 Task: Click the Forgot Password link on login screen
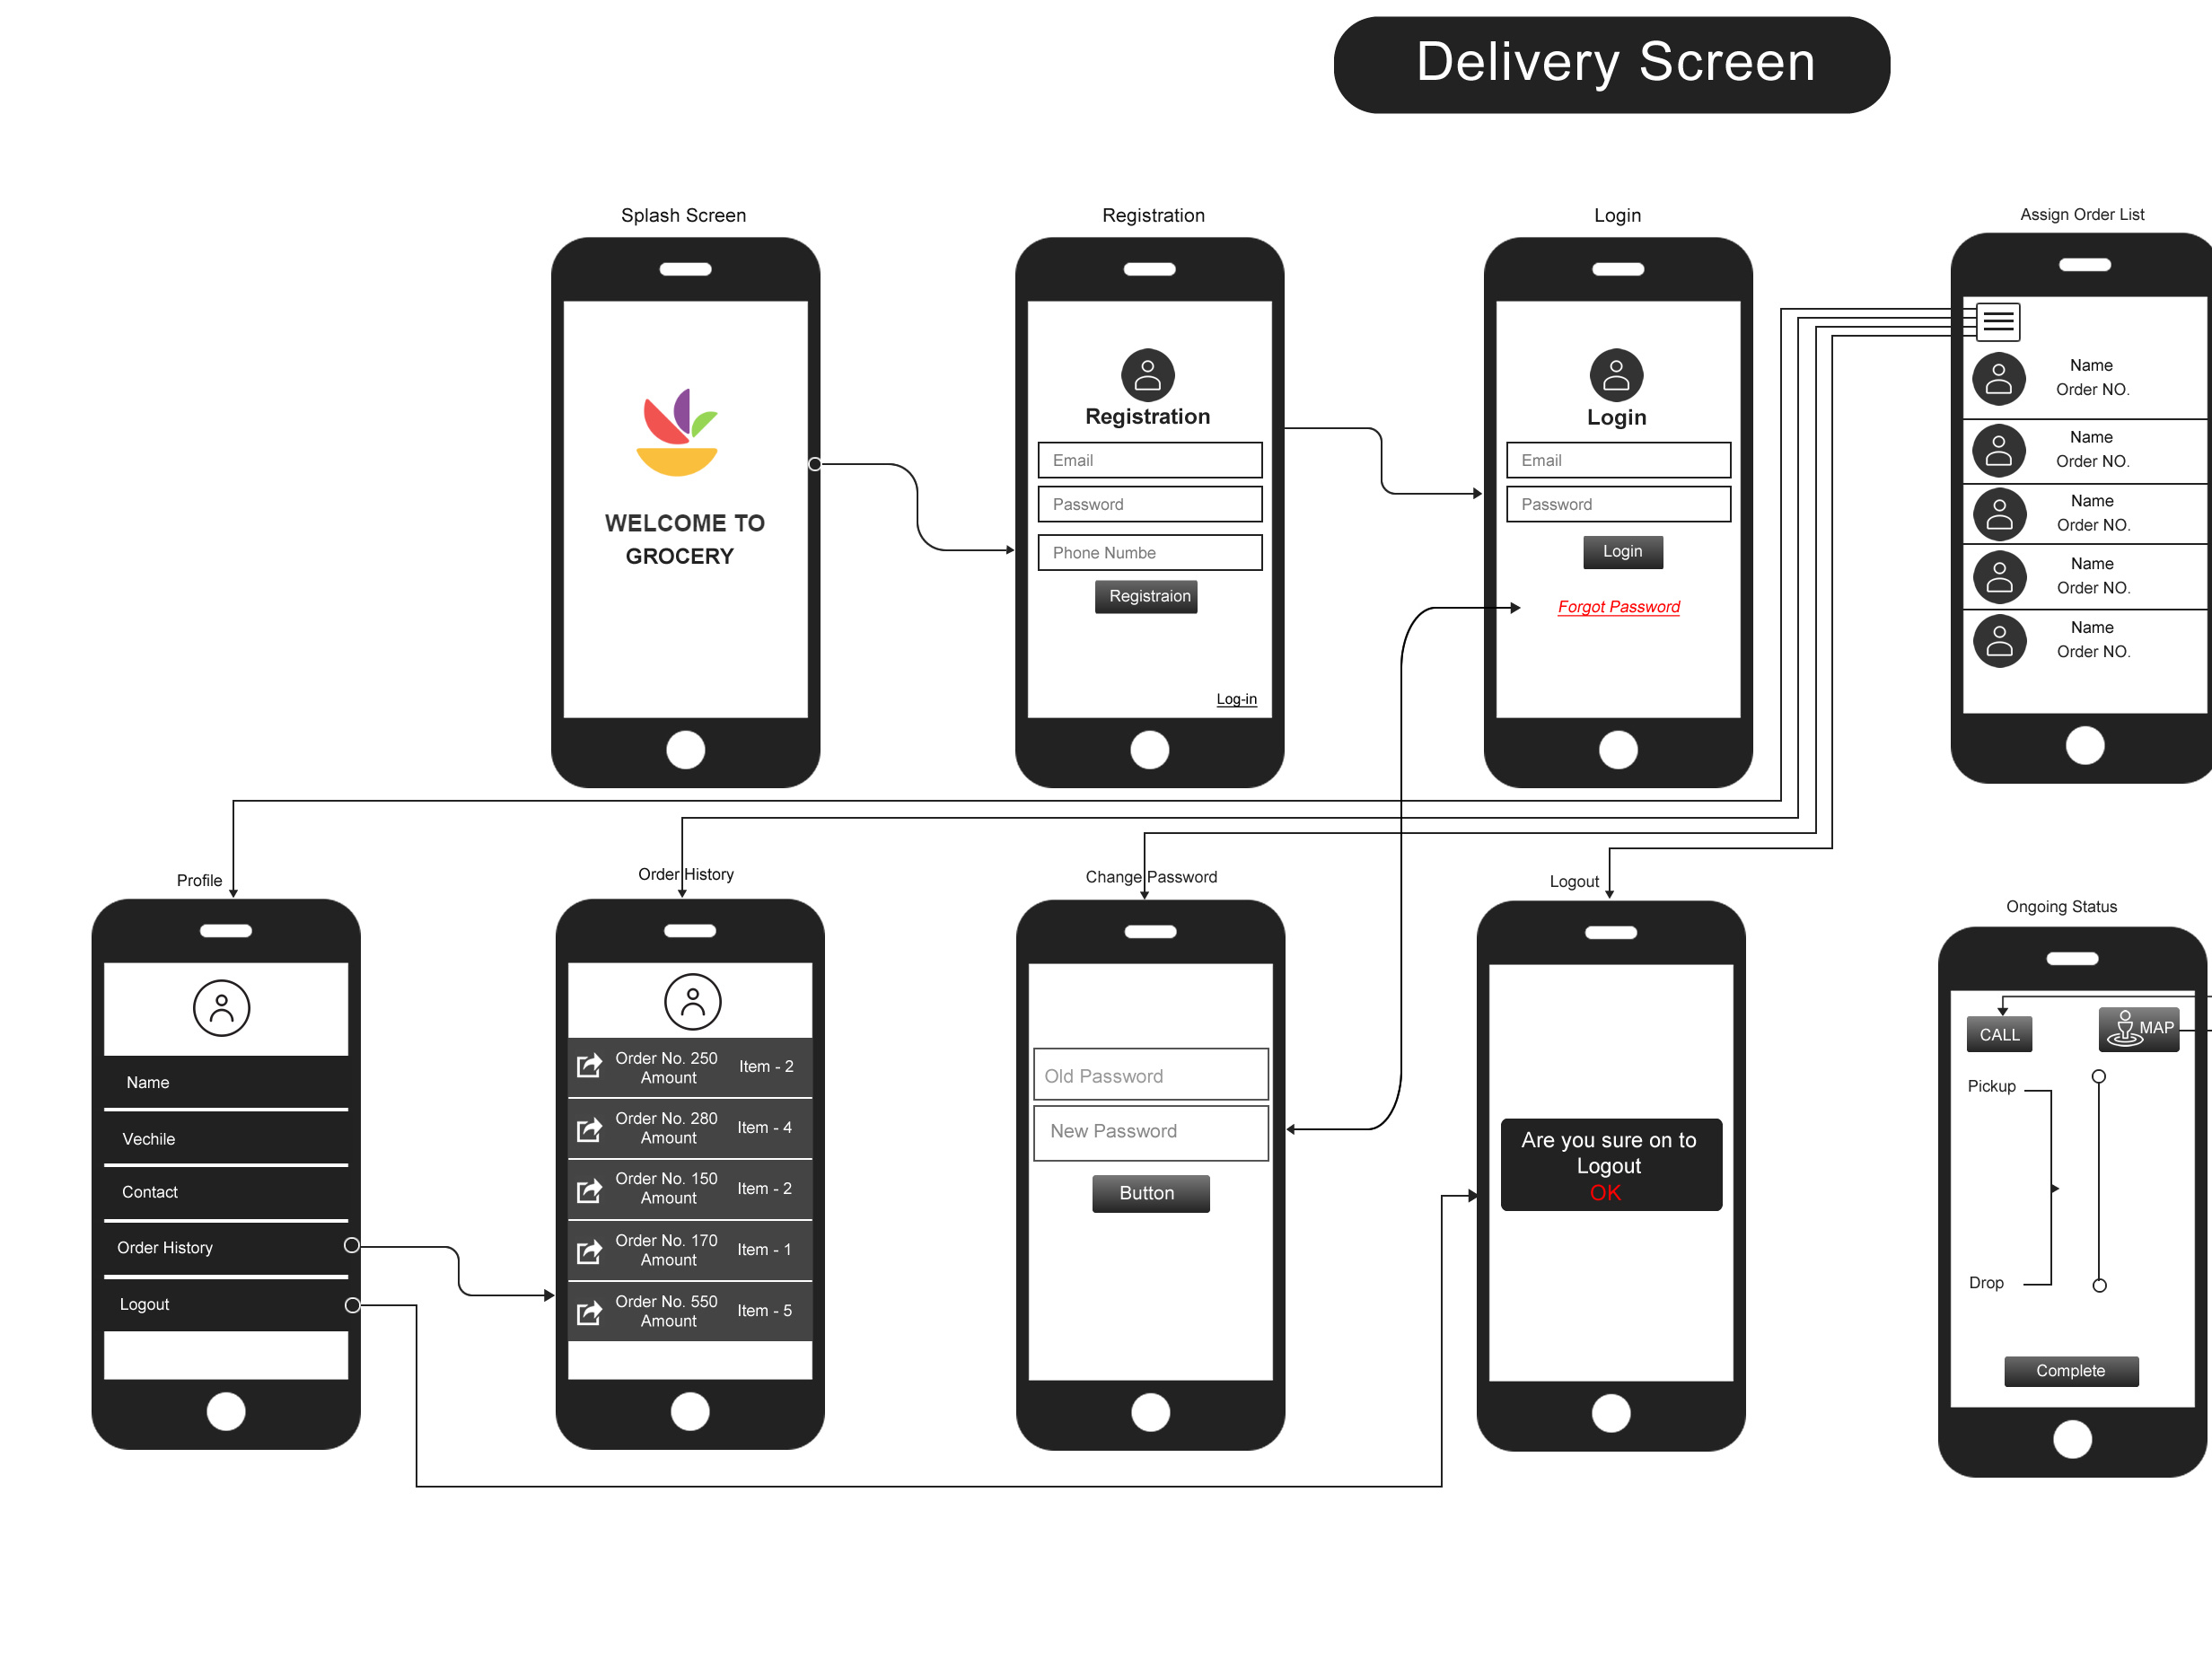1618,608
